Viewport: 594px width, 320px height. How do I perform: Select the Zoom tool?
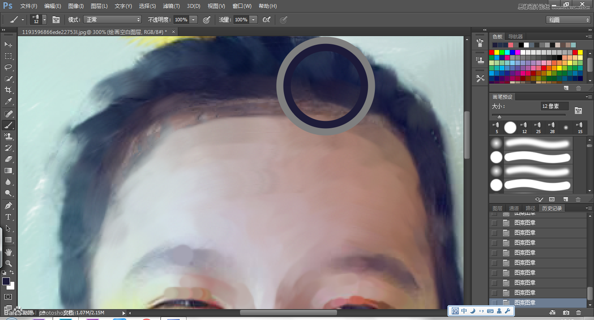pos(9,262)
